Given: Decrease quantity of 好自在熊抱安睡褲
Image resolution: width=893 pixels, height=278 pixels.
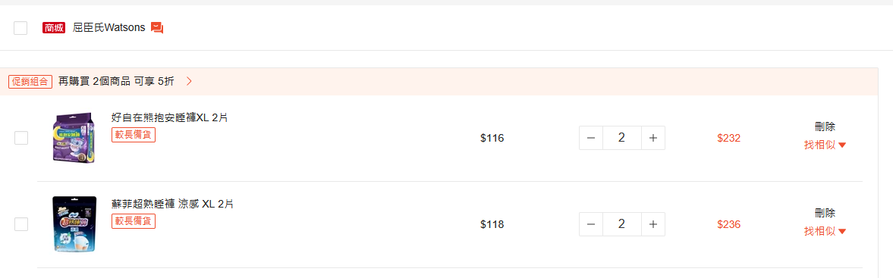Looking at the screenshot, I should 591,138.
